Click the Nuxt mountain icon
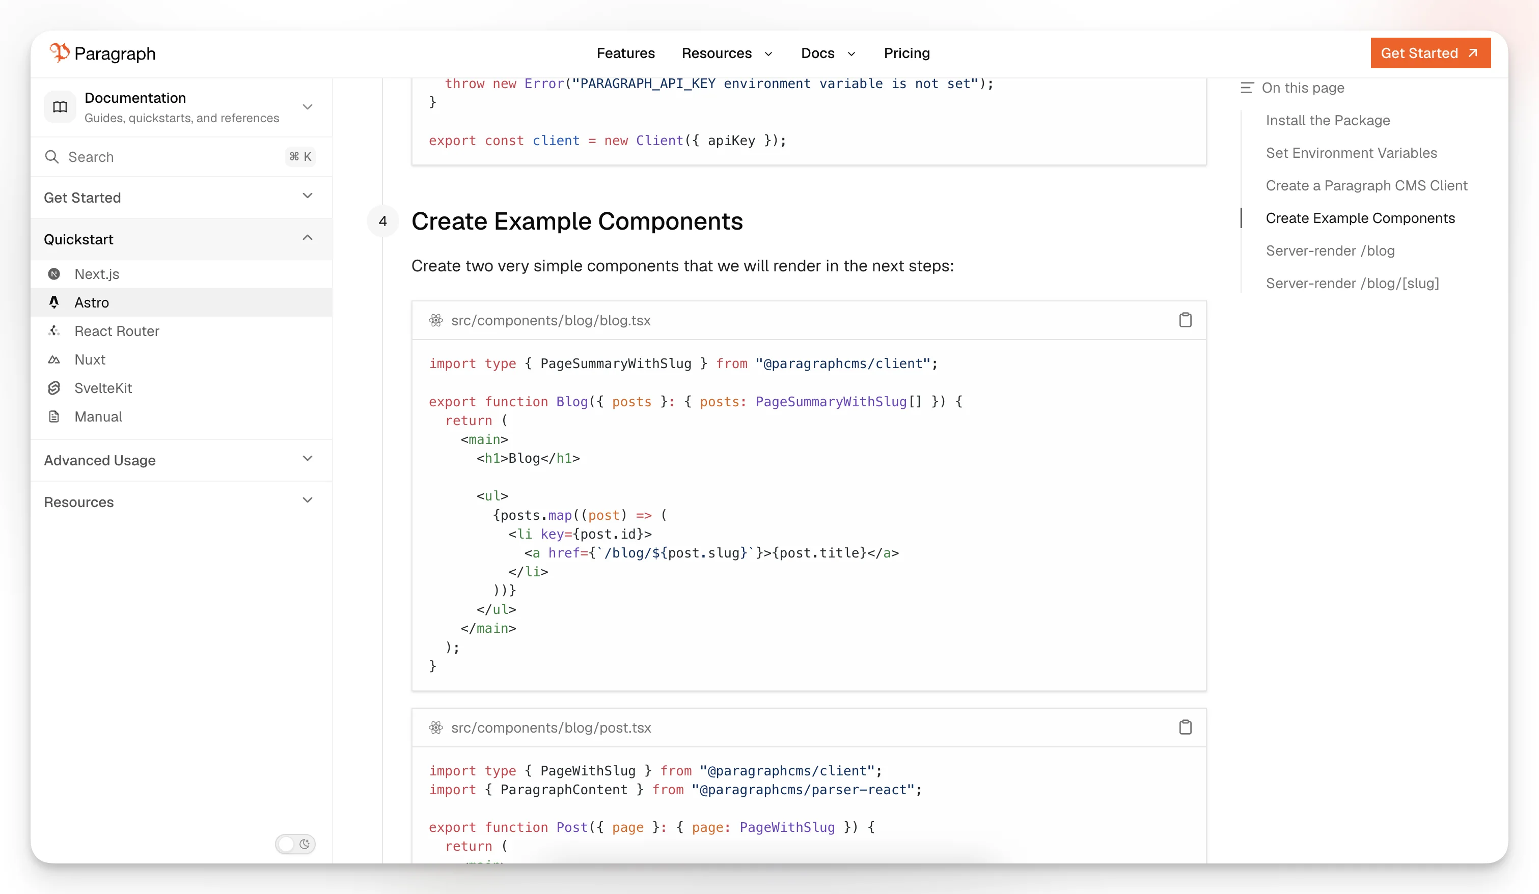The image size is (1539, 894). 54,359
